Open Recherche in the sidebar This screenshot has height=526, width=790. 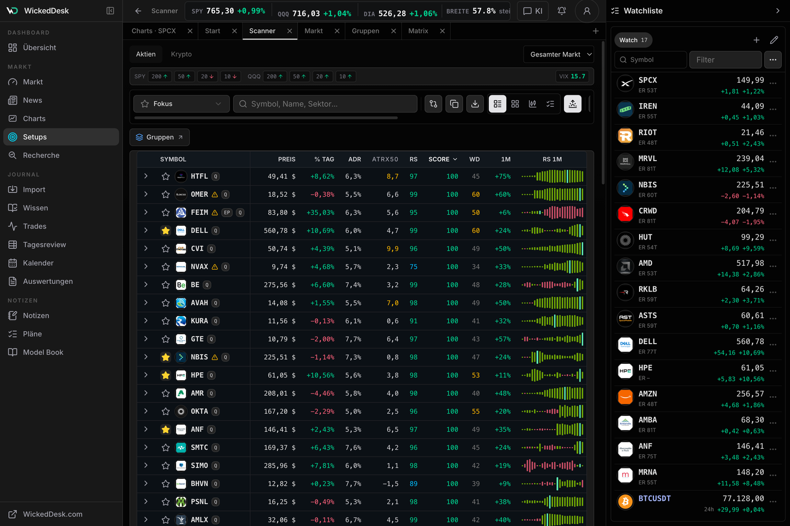(61, 155)
